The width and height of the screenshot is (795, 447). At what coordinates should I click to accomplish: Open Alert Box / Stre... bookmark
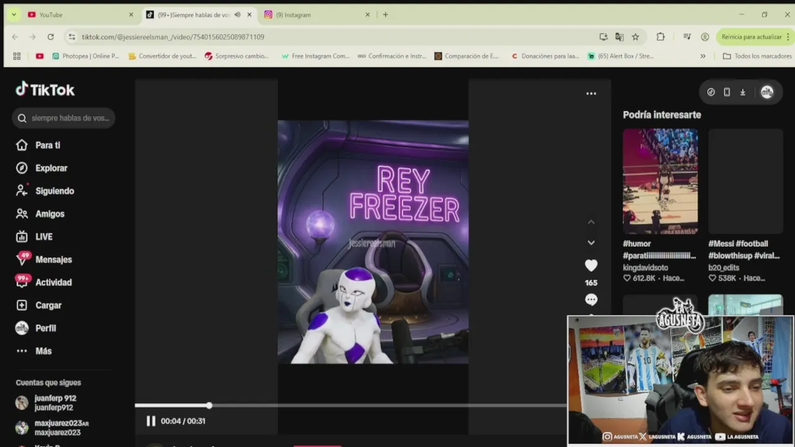coord(620,56)
